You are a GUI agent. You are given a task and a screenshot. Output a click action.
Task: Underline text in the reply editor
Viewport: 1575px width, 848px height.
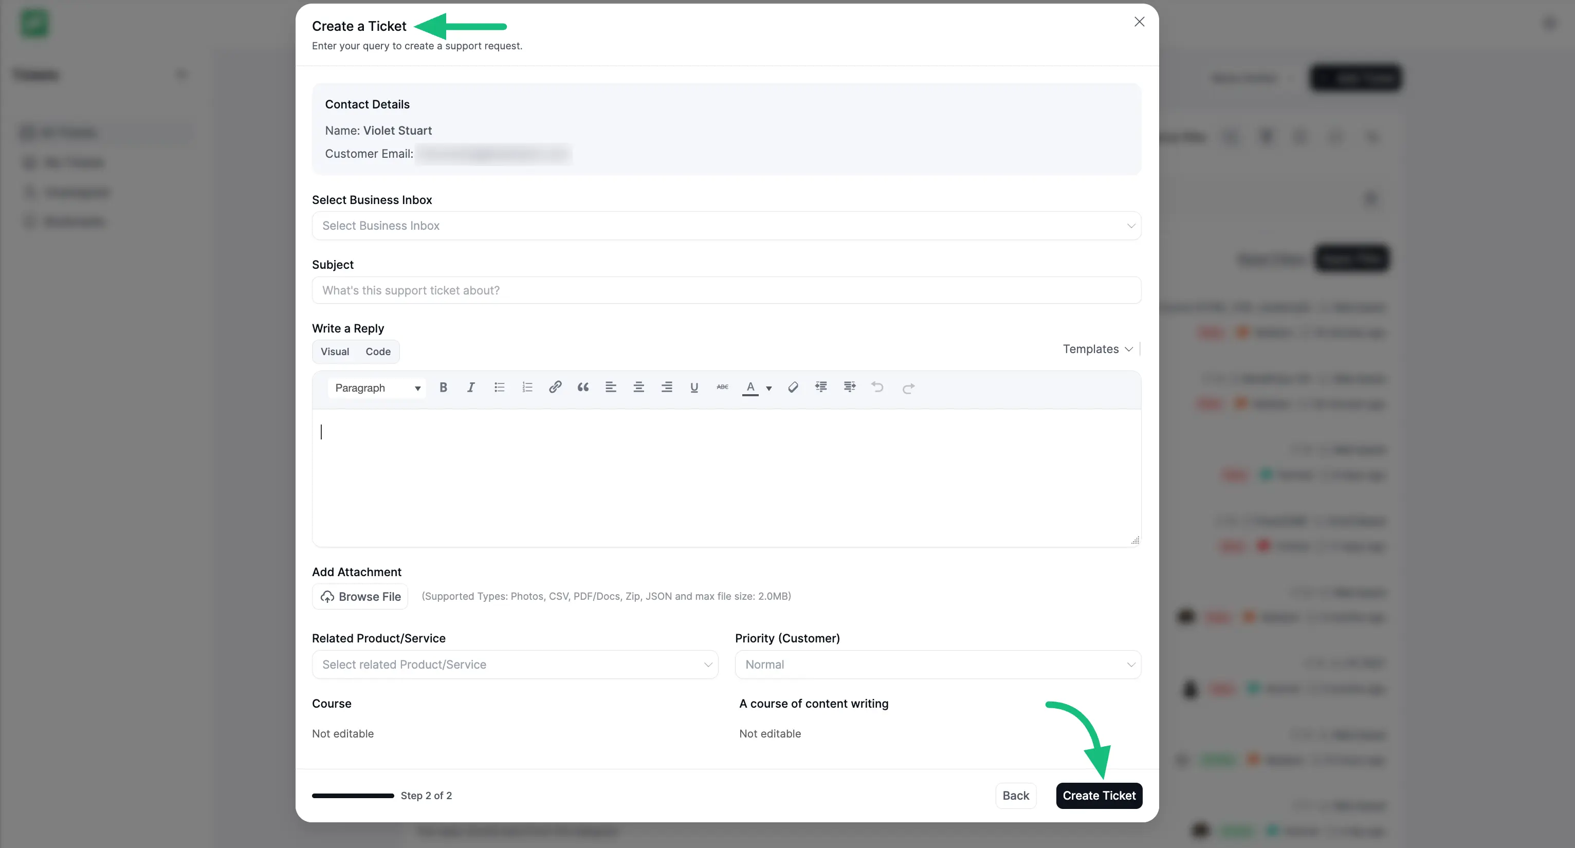coord(694,387)
